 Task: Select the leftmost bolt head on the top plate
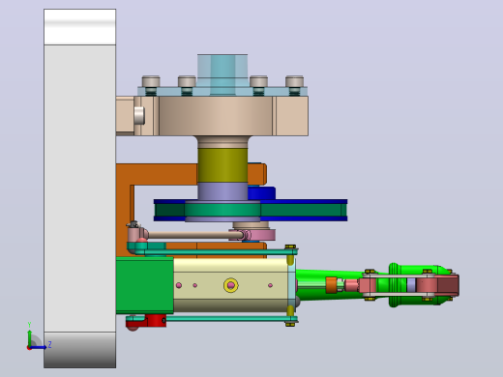[x=151, y=81]
